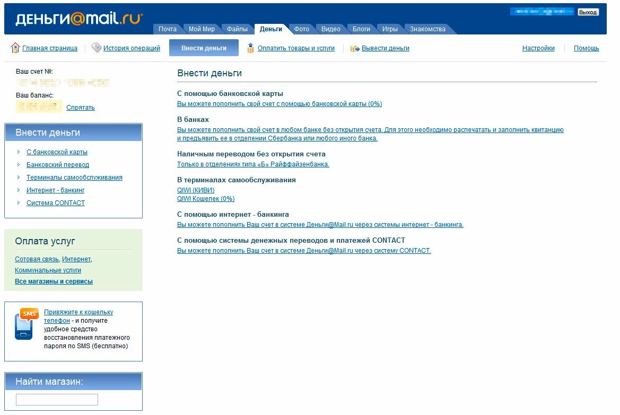Open the История операций link

(x=132, y=48)
